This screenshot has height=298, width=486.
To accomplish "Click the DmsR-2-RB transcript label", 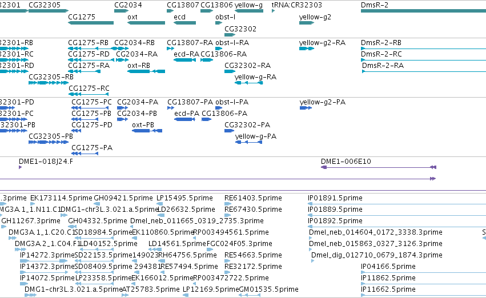I will tap(381, 43).
